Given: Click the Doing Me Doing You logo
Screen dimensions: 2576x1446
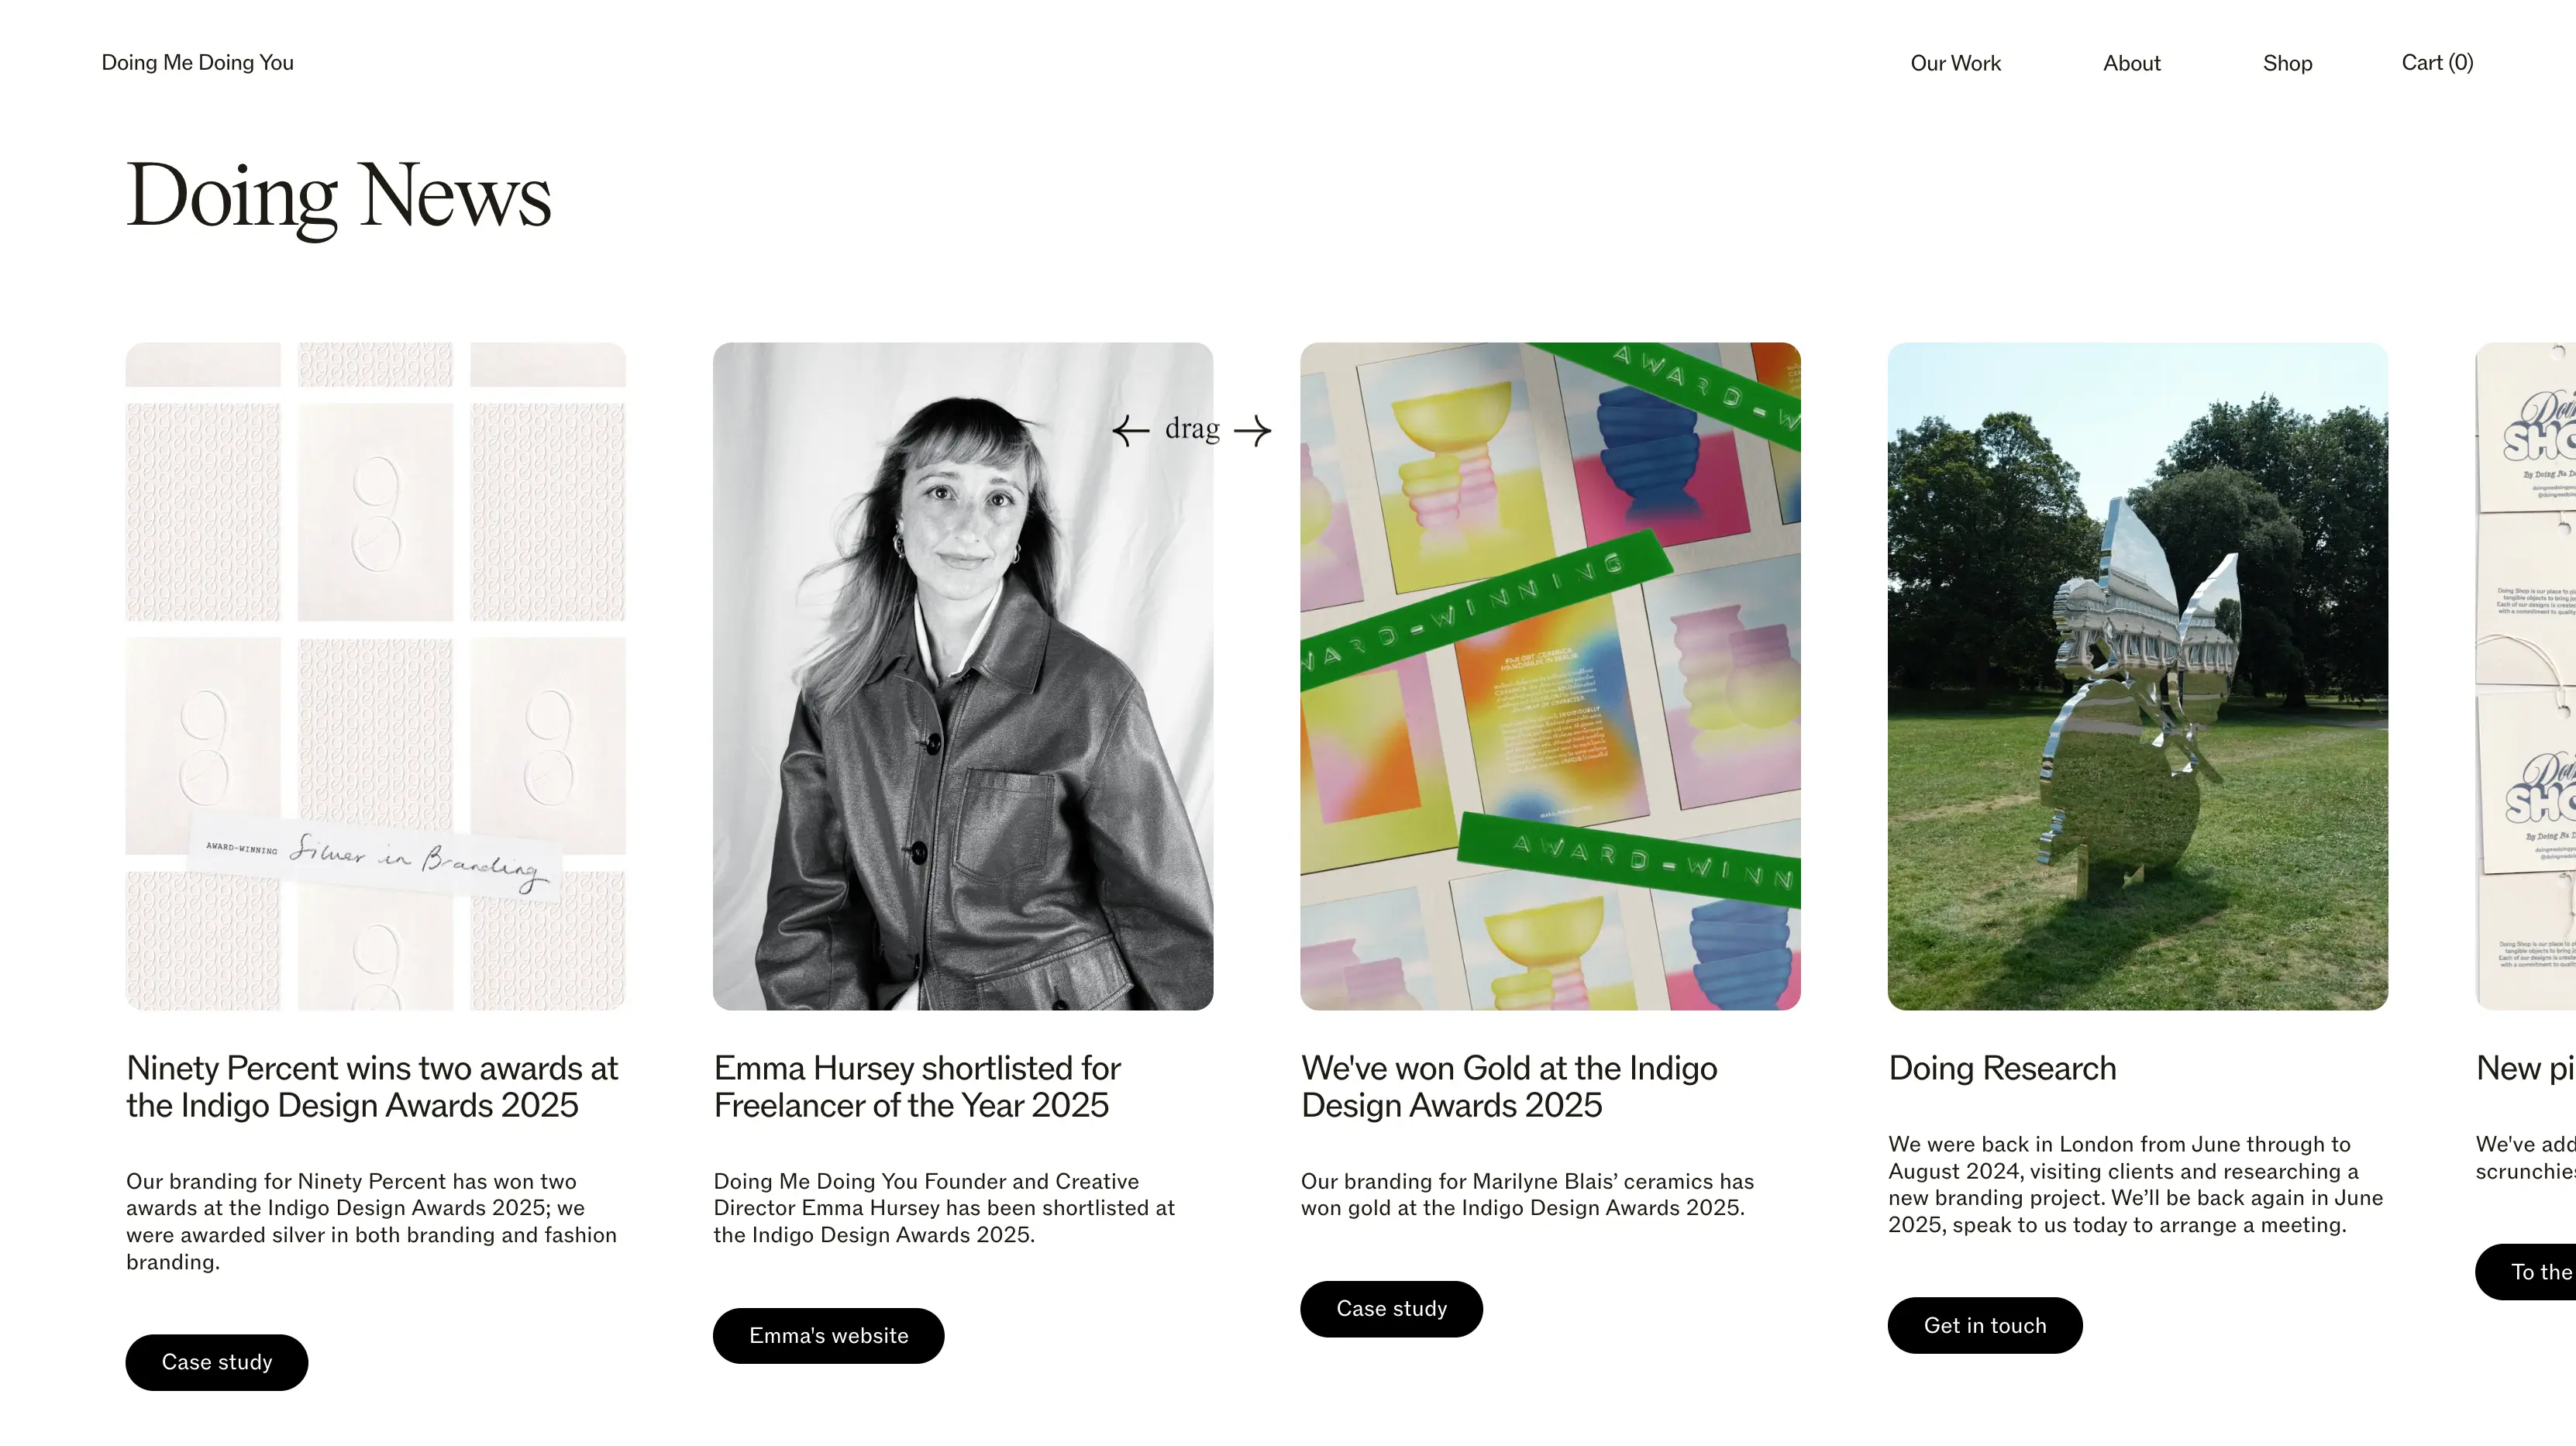Looking at the screenshot, I should (198, 63).
